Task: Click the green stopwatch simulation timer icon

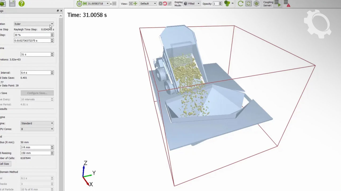Action: (79, 4)
